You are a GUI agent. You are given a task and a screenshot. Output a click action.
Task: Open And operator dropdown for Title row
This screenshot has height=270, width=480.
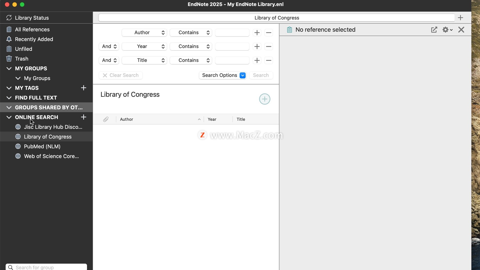coord(109,60)
